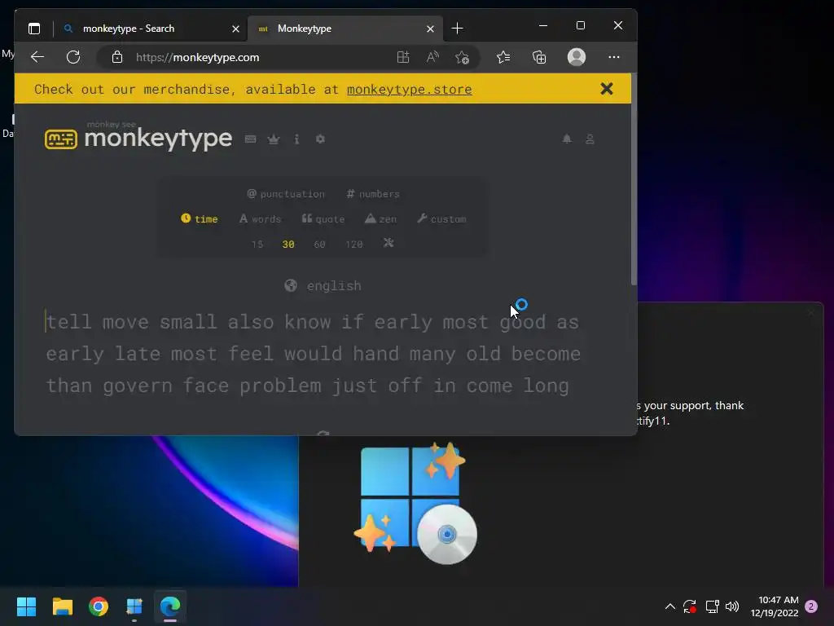Open the volume speaker tray icon
The height and width of the screenshot is (626, 834).
(x=732, y=606)
